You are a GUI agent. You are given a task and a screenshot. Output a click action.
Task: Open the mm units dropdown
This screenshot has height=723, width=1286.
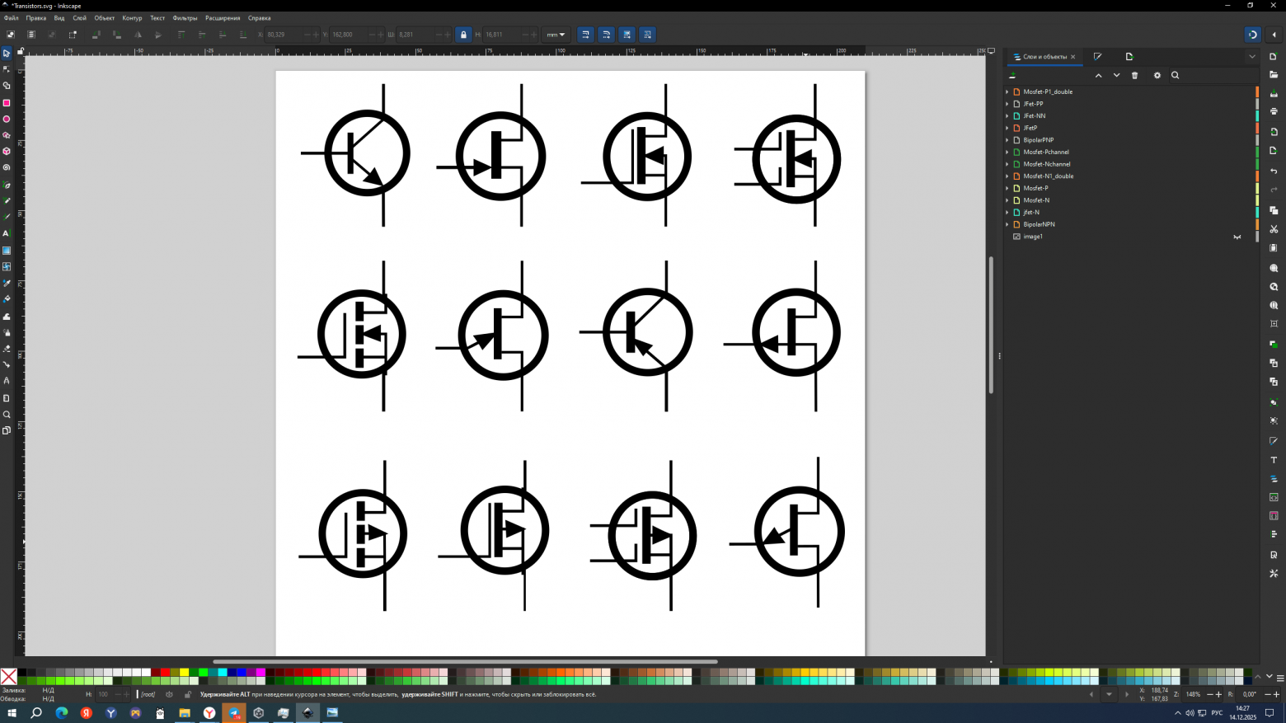(x=556, y=35)
